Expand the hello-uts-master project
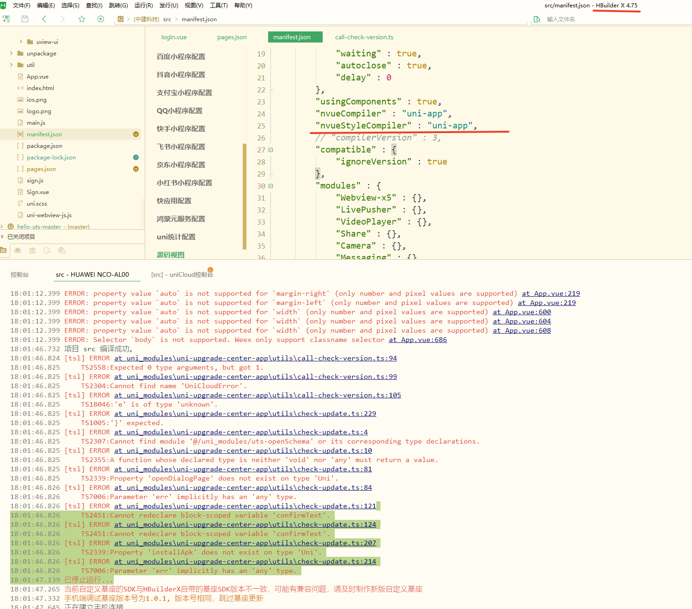 click(x=2, y=226)
